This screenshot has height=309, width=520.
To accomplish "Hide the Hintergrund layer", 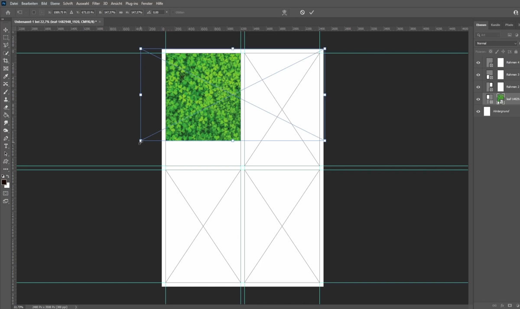I will click(x=478, y=111).
